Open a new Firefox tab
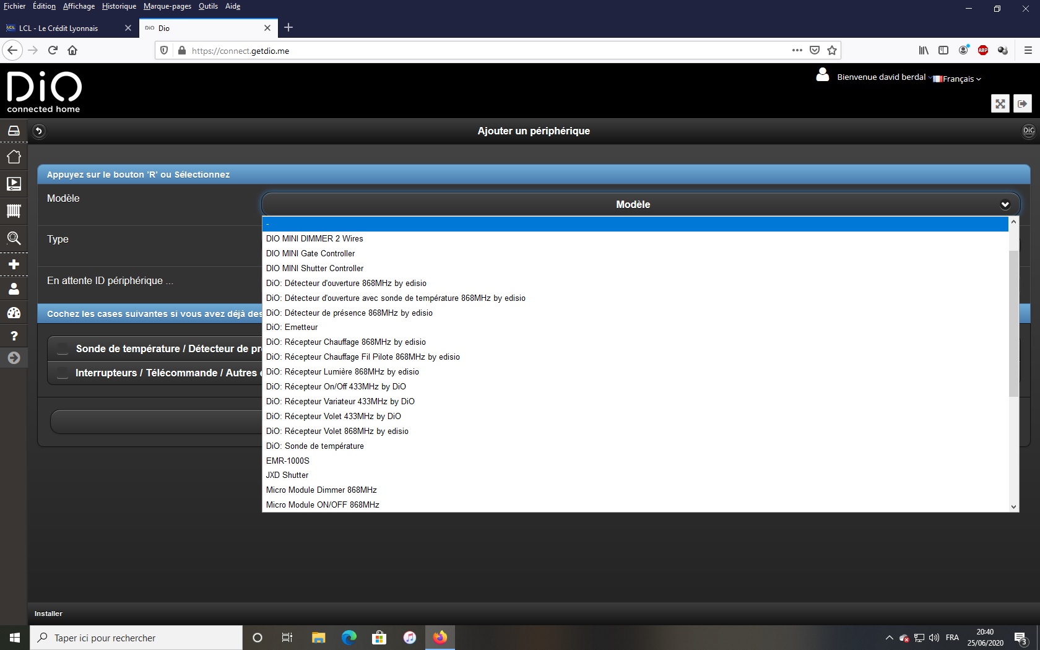 pos(288,27)
